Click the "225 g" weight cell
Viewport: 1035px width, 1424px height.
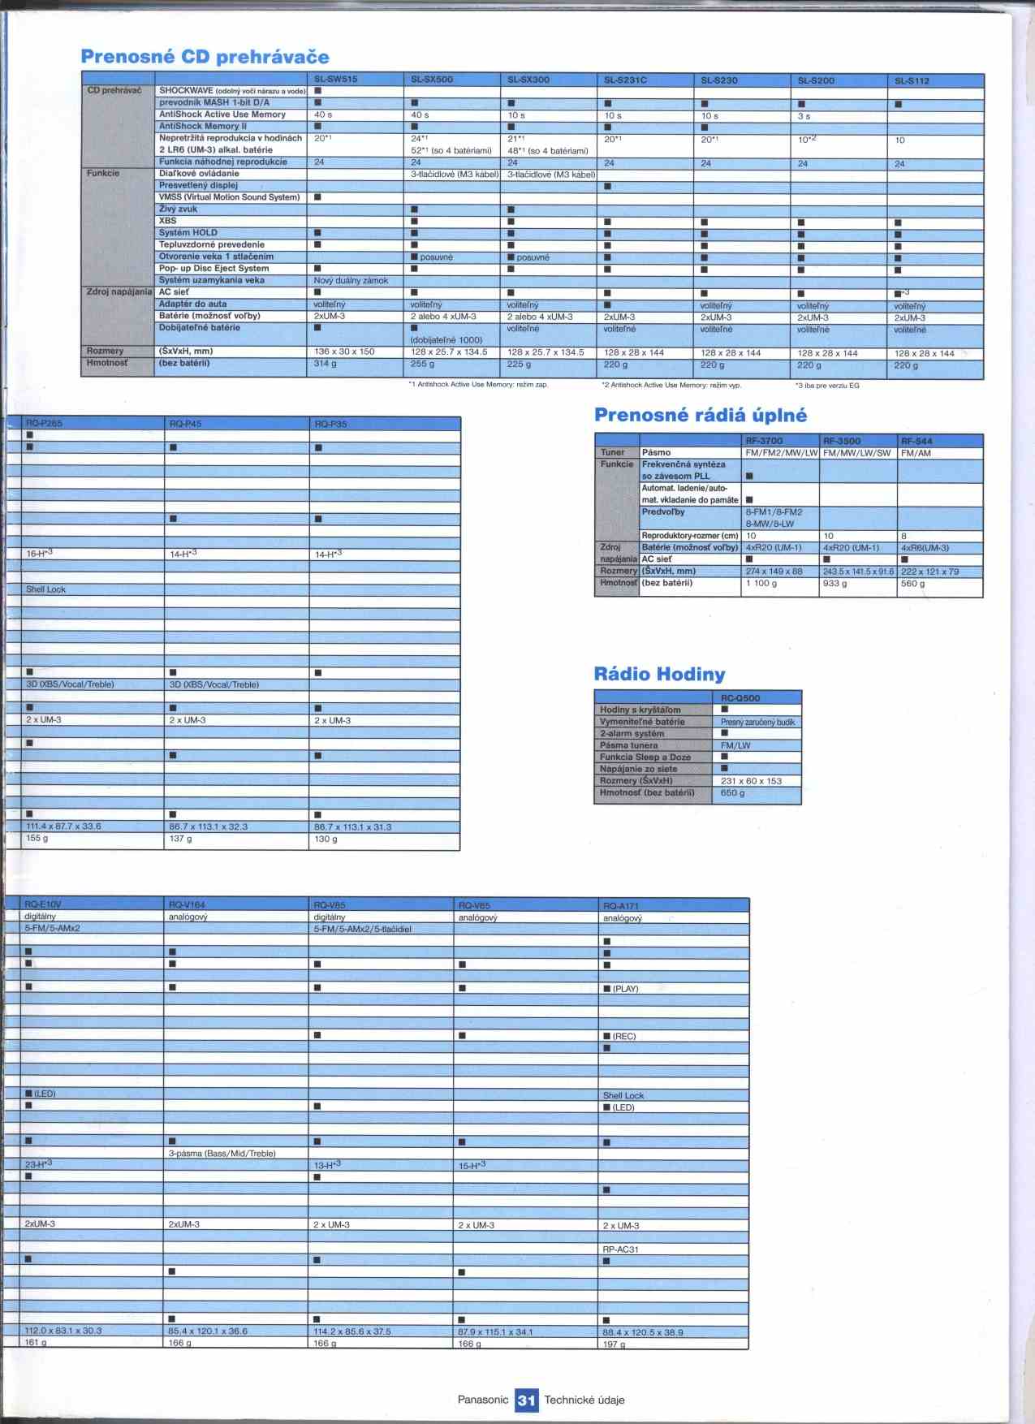(519, 364)
